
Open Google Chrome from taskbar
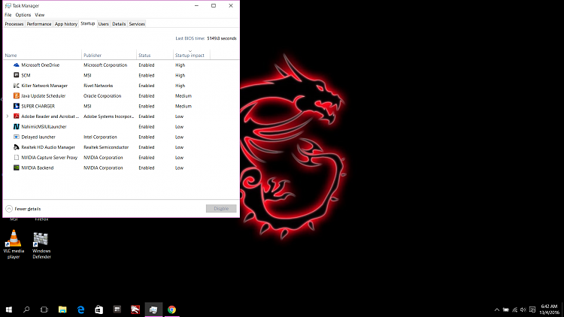coord(171,309)
